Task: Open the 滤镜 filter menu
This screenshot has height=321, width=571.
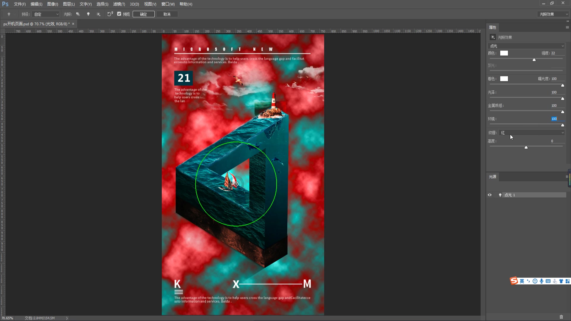Action: 119,4
